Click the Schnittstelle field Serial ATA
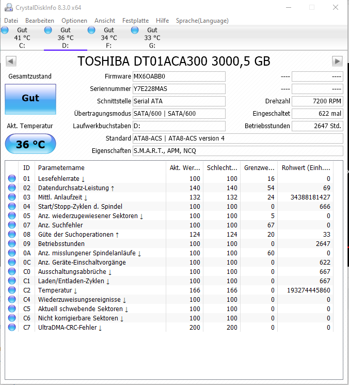The image size is (349, 385). click(179, 101)
